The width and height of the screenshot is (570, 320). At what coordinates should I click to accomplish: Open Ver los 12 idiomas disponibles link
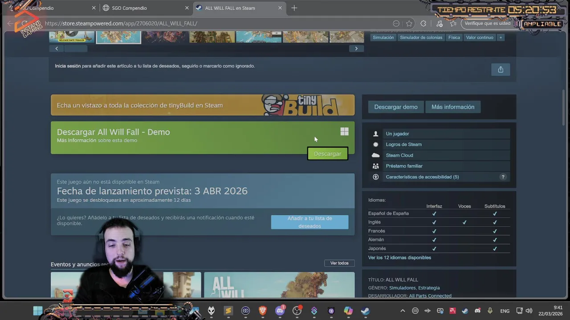coord(399,257)
